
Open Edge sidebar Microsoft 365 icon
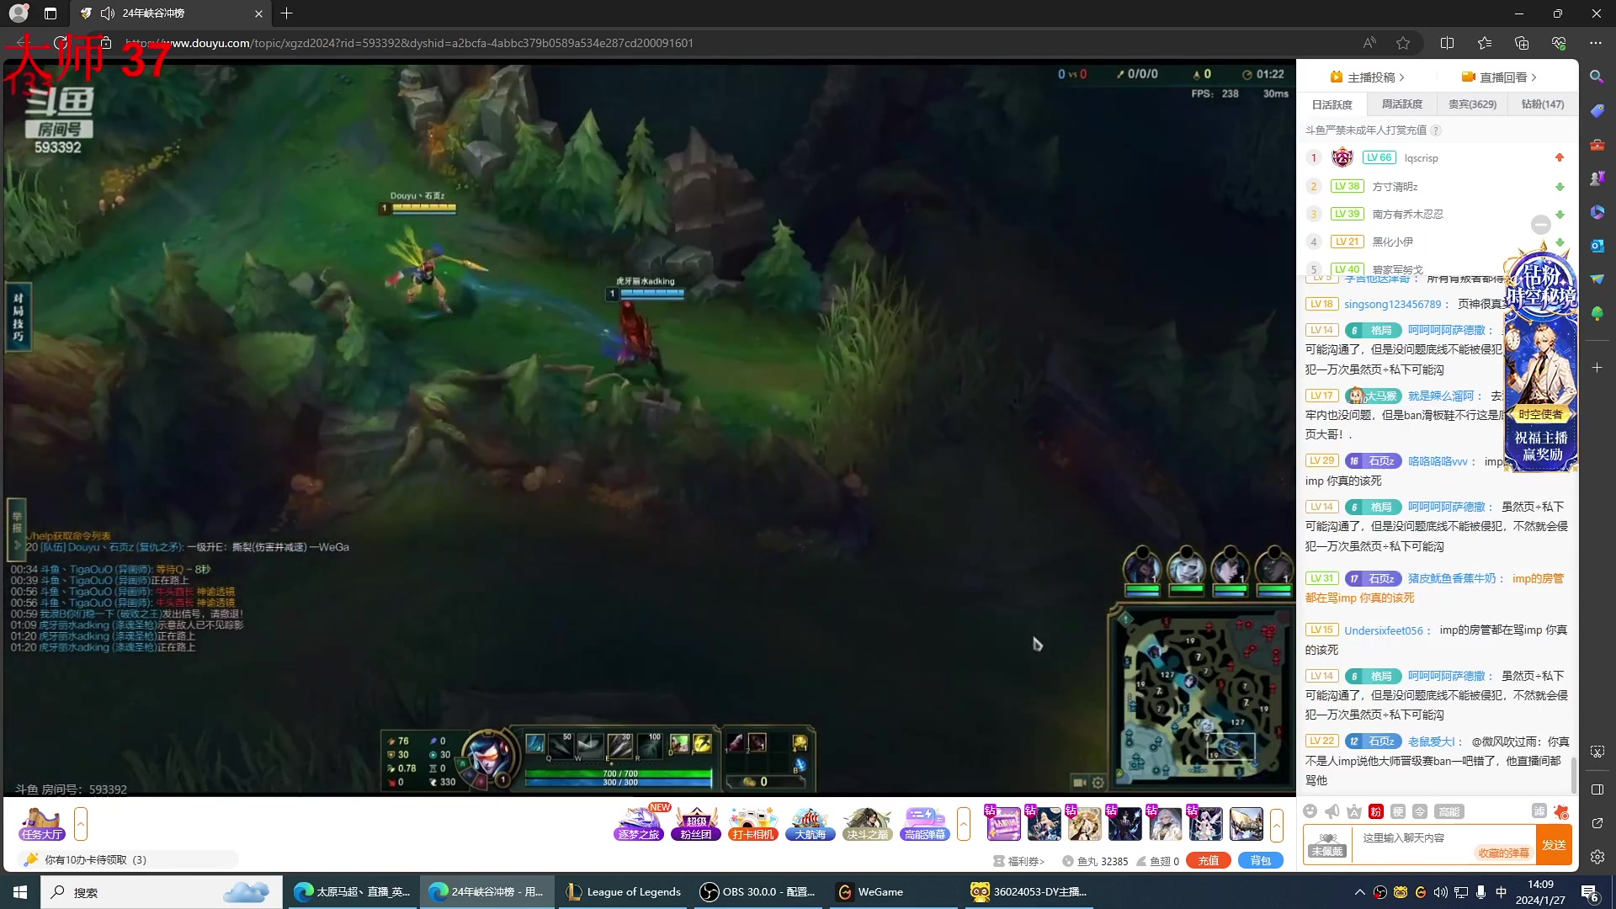(x=1597, y=212)
